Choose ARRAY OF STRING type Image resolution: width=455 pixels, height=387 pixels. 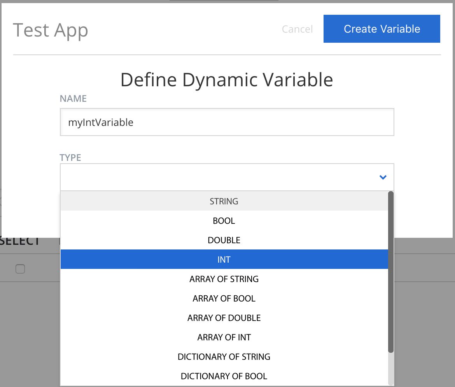224,279
